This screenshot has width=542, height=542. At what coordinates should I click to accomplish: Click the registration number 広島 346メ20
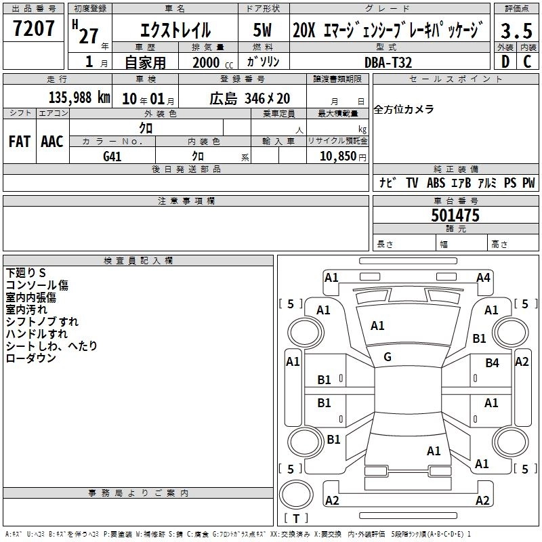[x=250, y=98]
